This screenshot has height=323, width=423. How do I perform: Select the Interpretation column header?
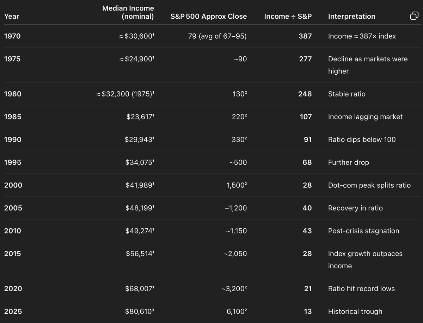pyautogui.click(x=352, y=16)
